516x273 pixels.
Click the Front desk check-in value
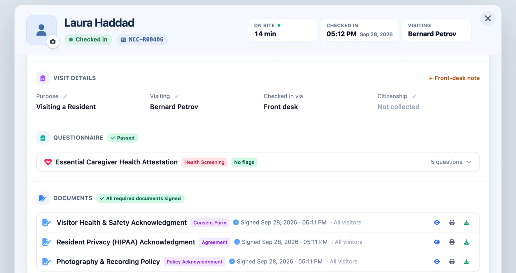click(281, 107)
